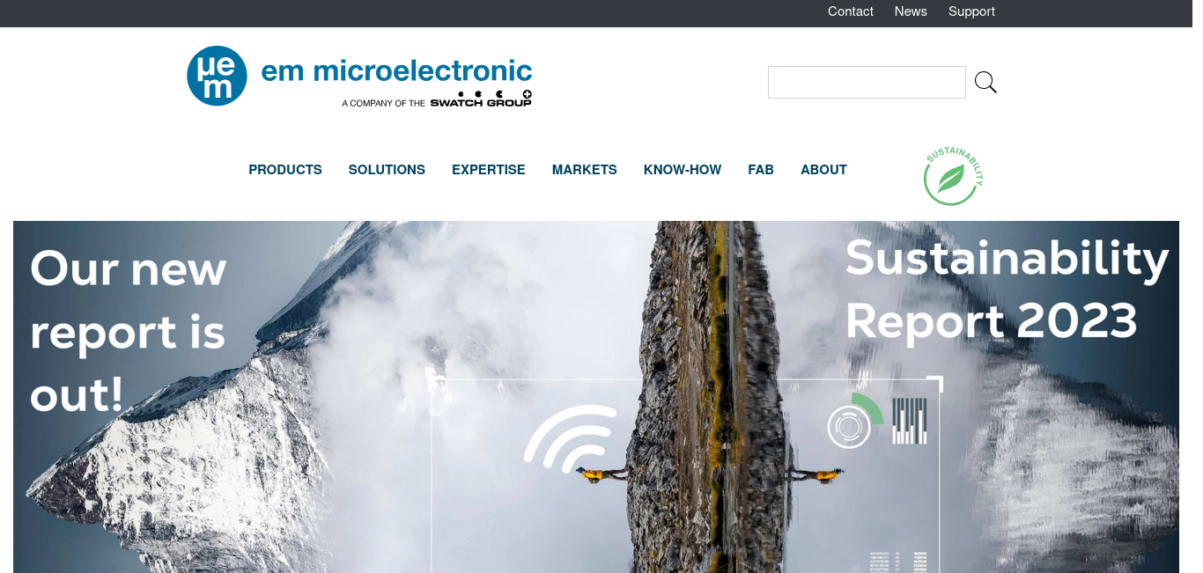Click the white Wi-Fi signal graphic on banner
Screen dimensions: 1203x573
(x=571, y=437)
